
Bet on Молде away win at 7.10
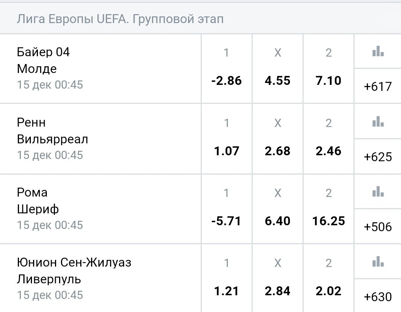(x=329, y=80)
